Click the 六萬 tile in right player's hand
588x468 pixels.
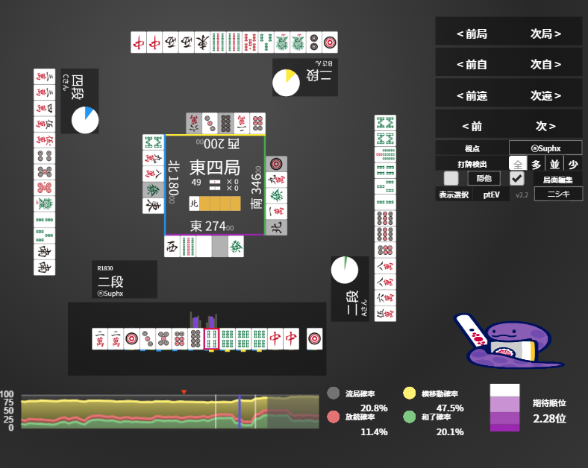click(x=385, y=297)
